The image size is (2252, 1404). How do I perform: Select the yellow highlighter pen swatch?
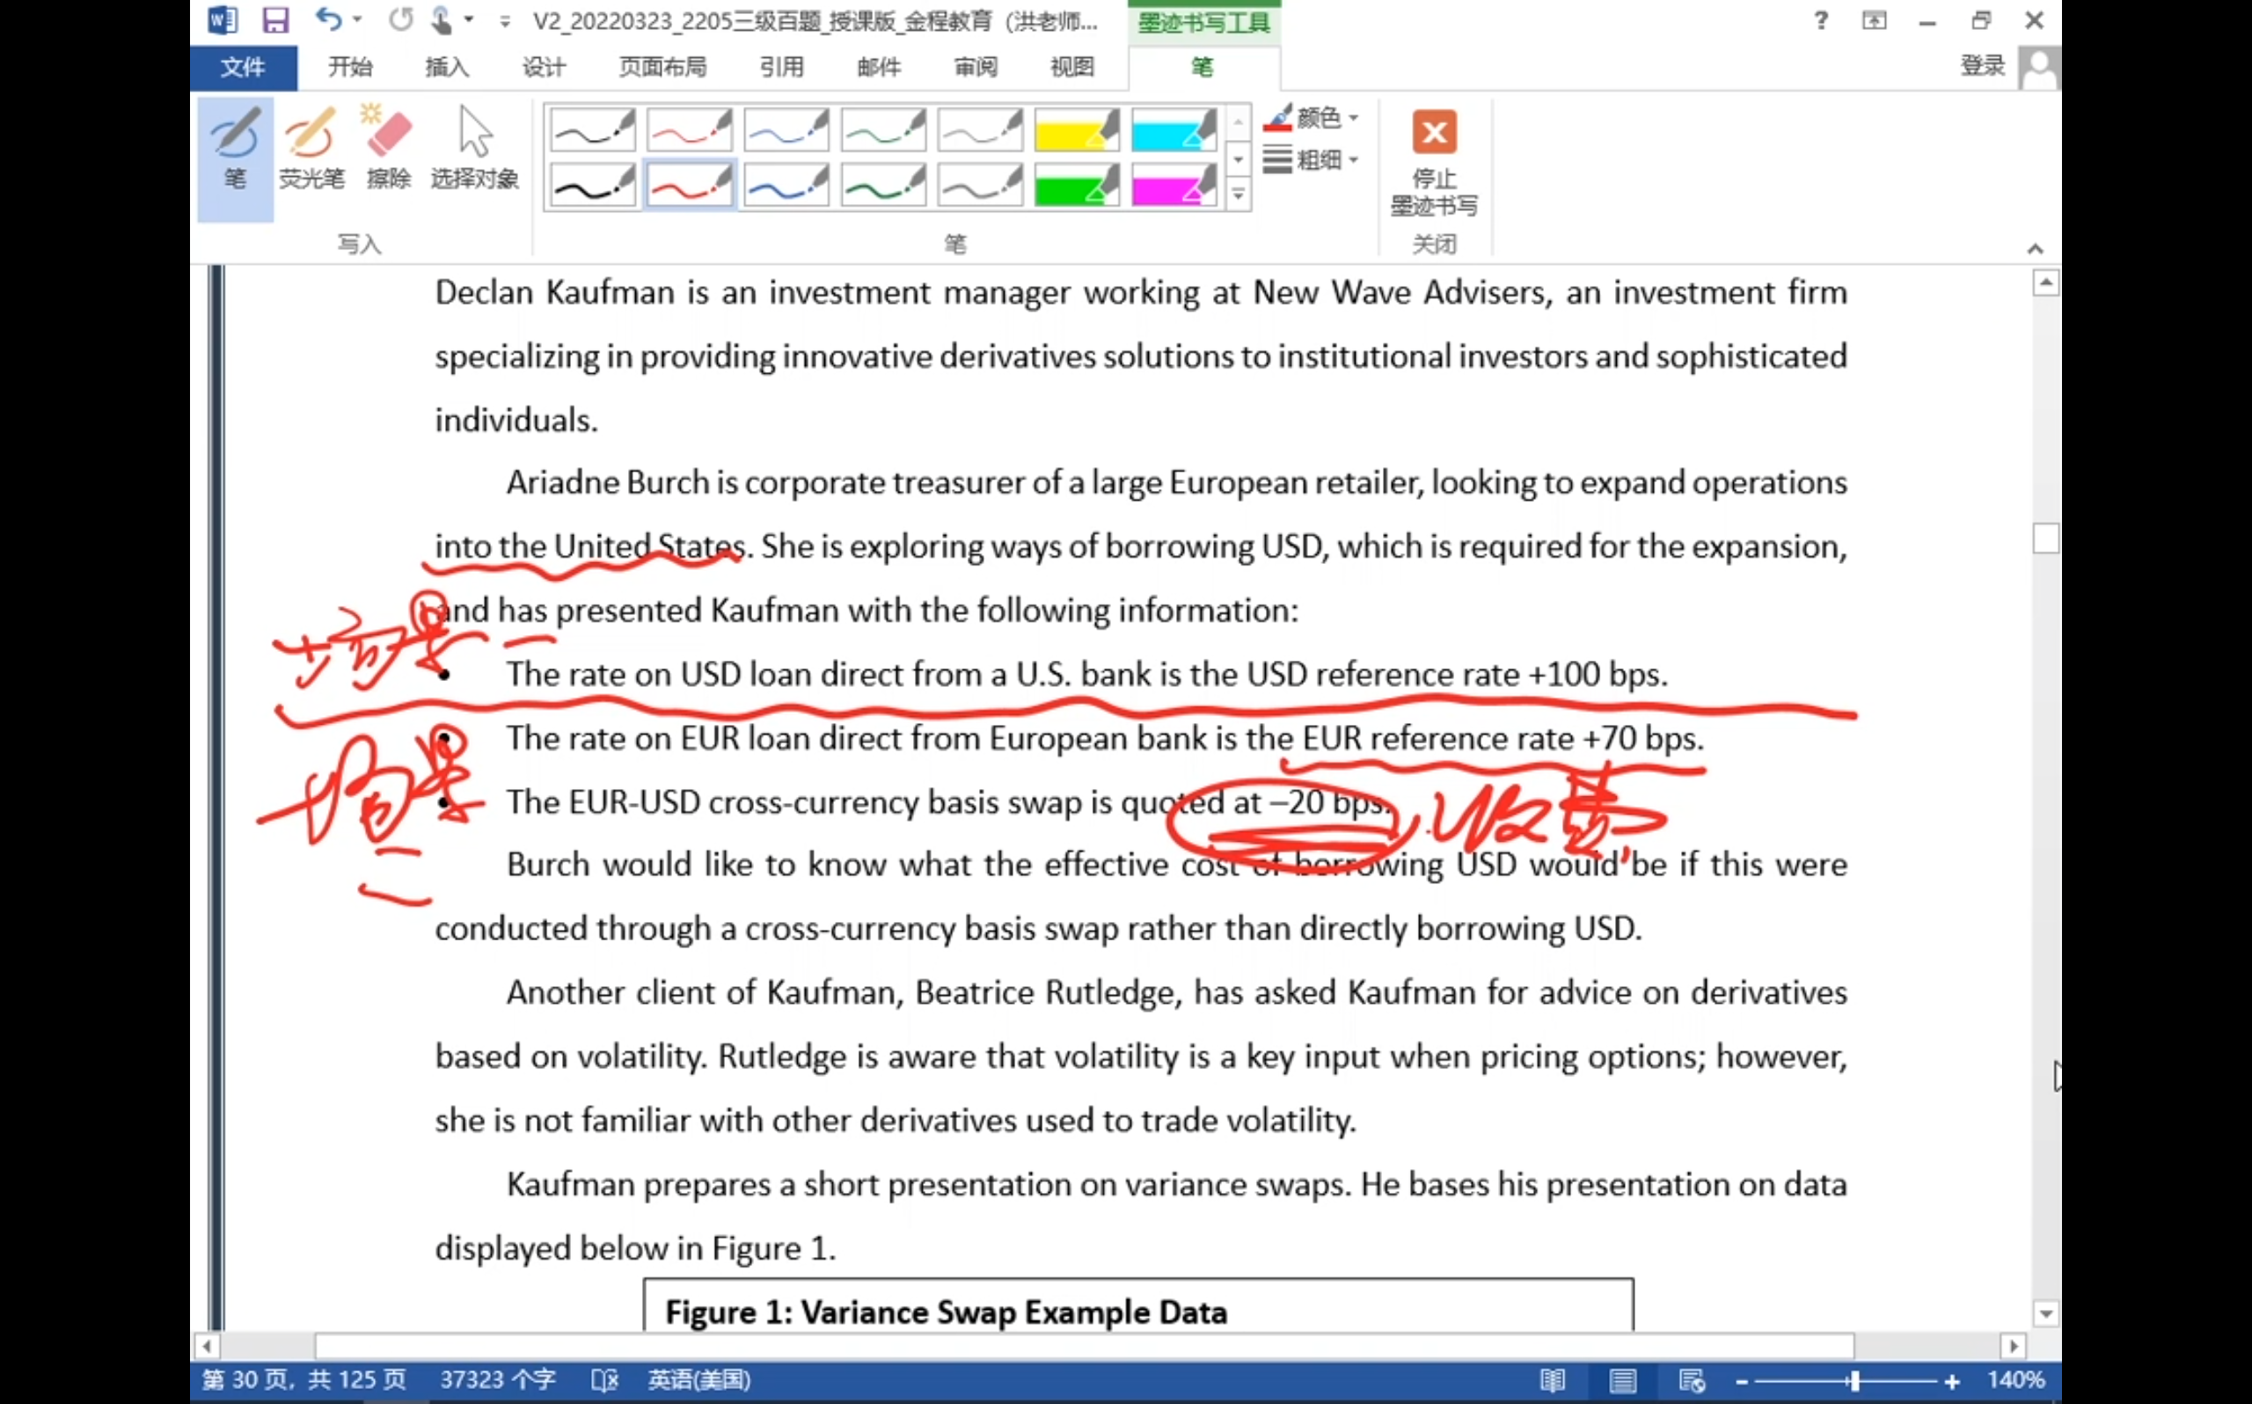pos(1076,131)
